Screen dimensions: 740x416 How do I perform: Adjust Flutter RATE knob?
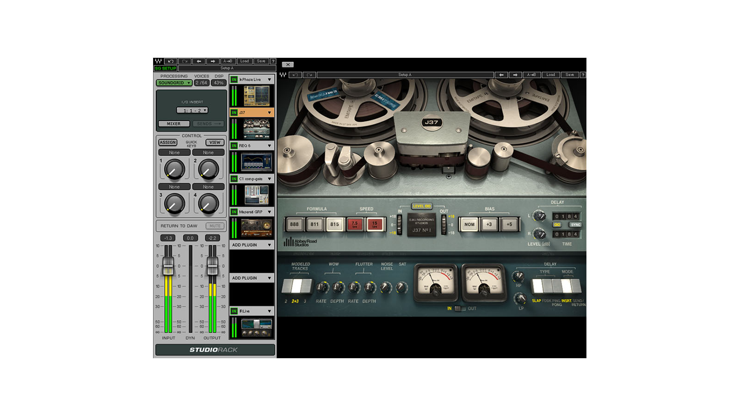click(354, 288)
